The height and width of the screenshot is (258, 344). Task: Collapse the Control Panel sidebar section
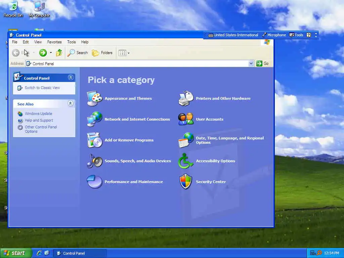click(71, 78)
